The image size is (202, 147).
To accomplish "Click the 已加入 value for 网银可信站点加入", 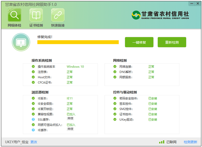I will (71, 125).
